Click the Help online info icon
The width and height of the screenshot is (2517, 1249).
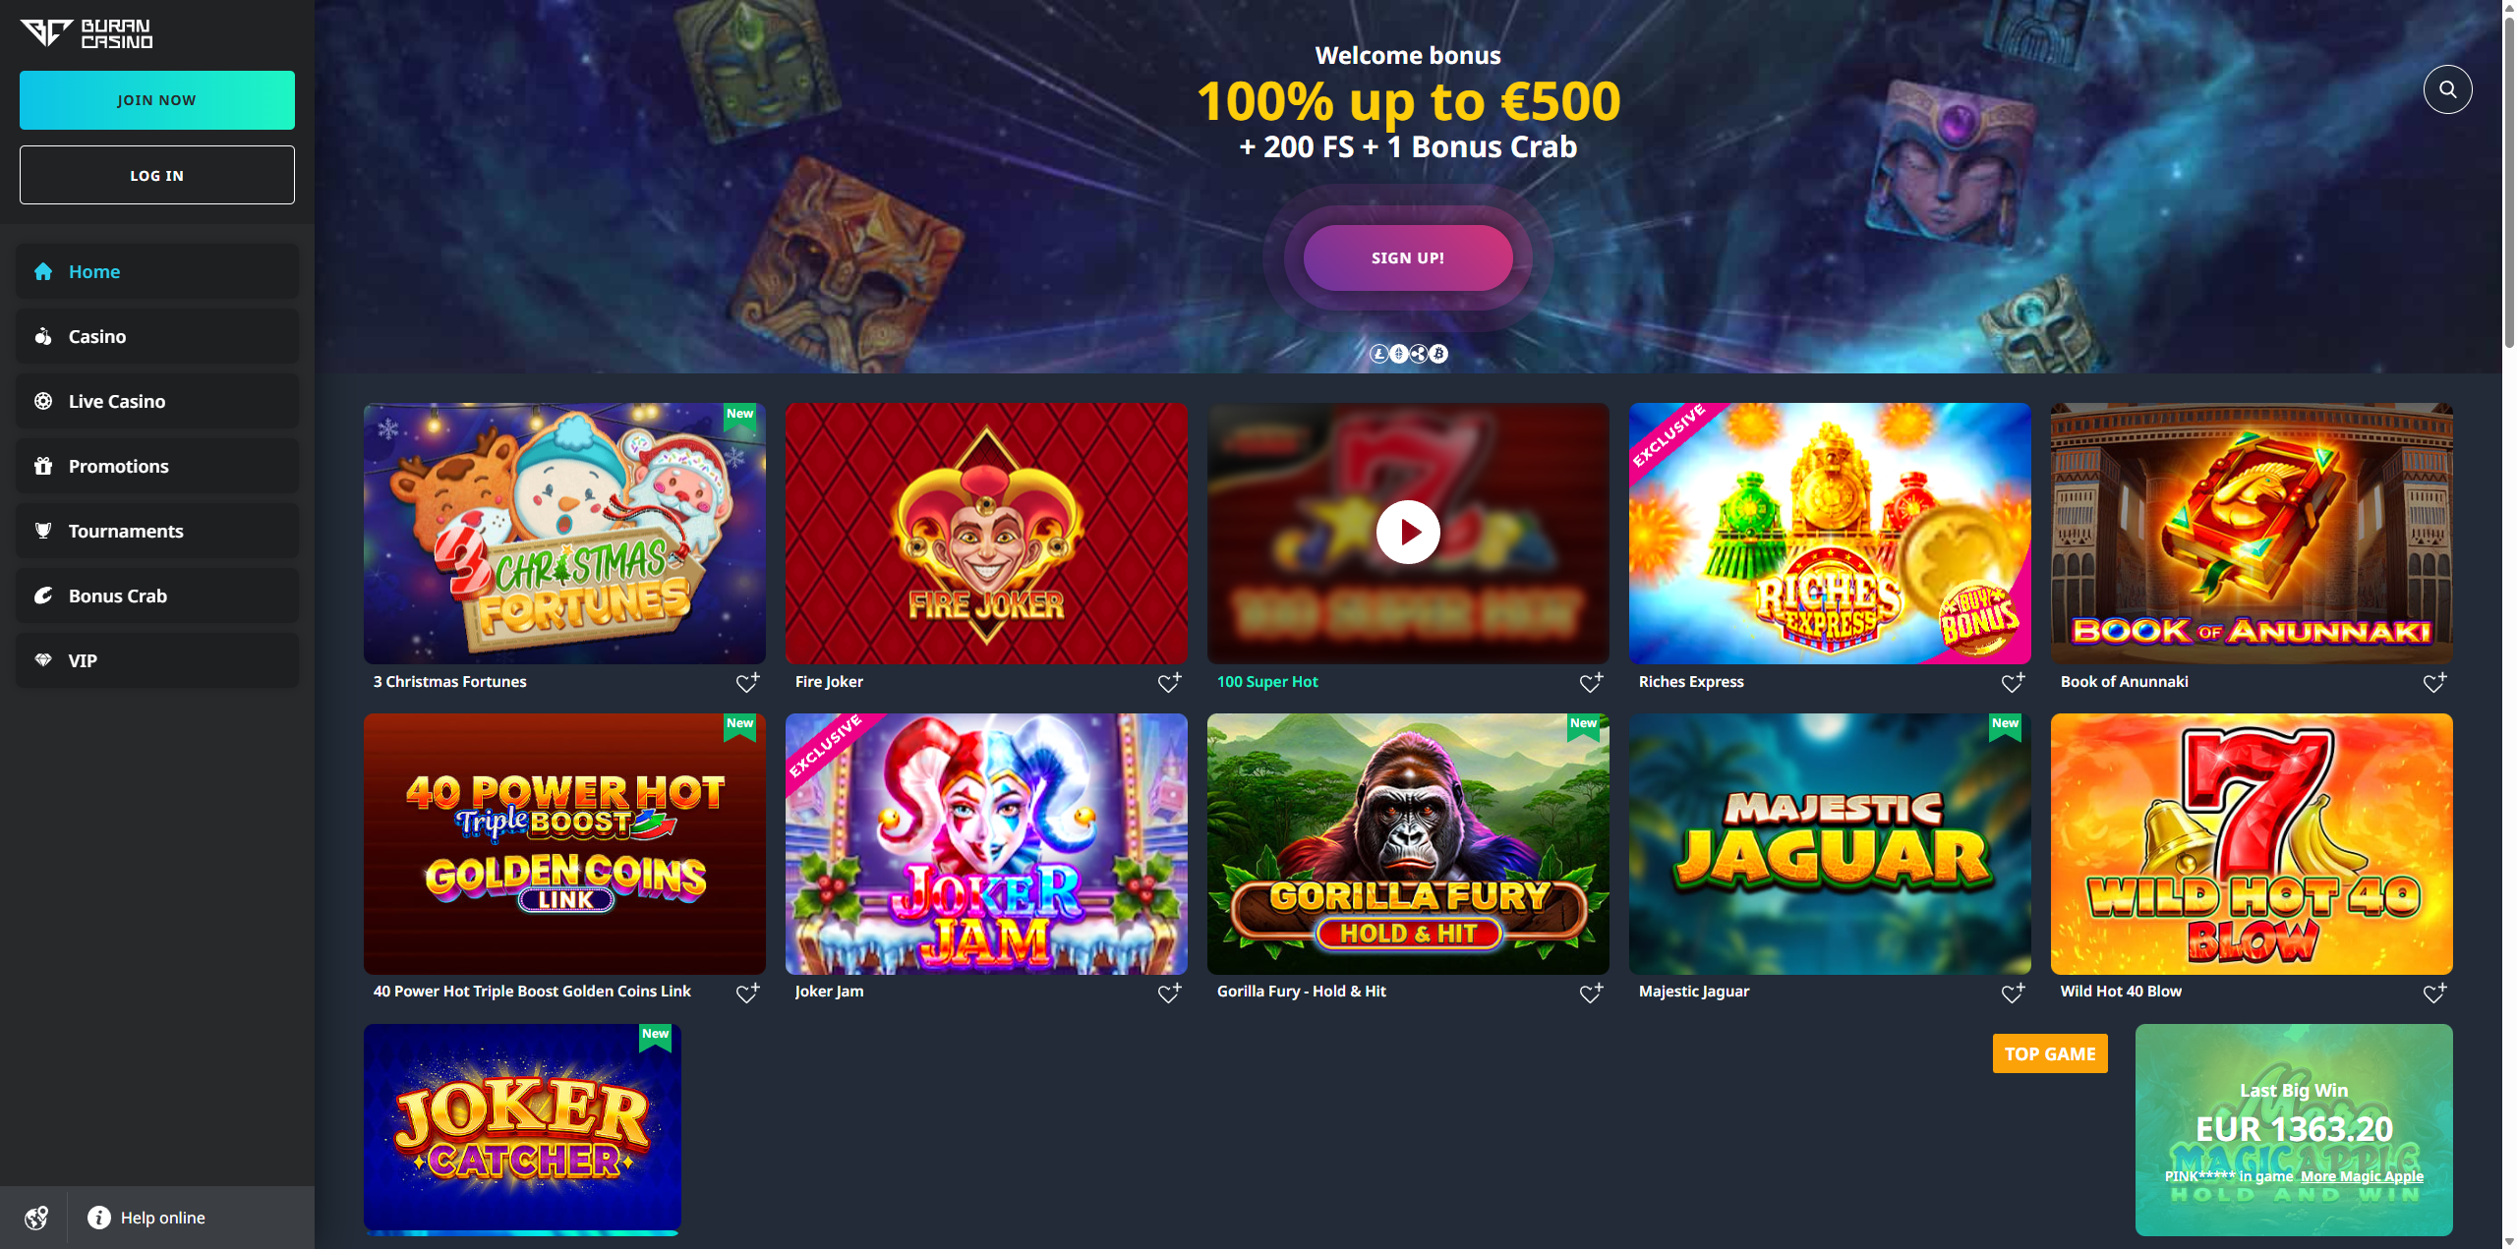[x=99, y=1218]
